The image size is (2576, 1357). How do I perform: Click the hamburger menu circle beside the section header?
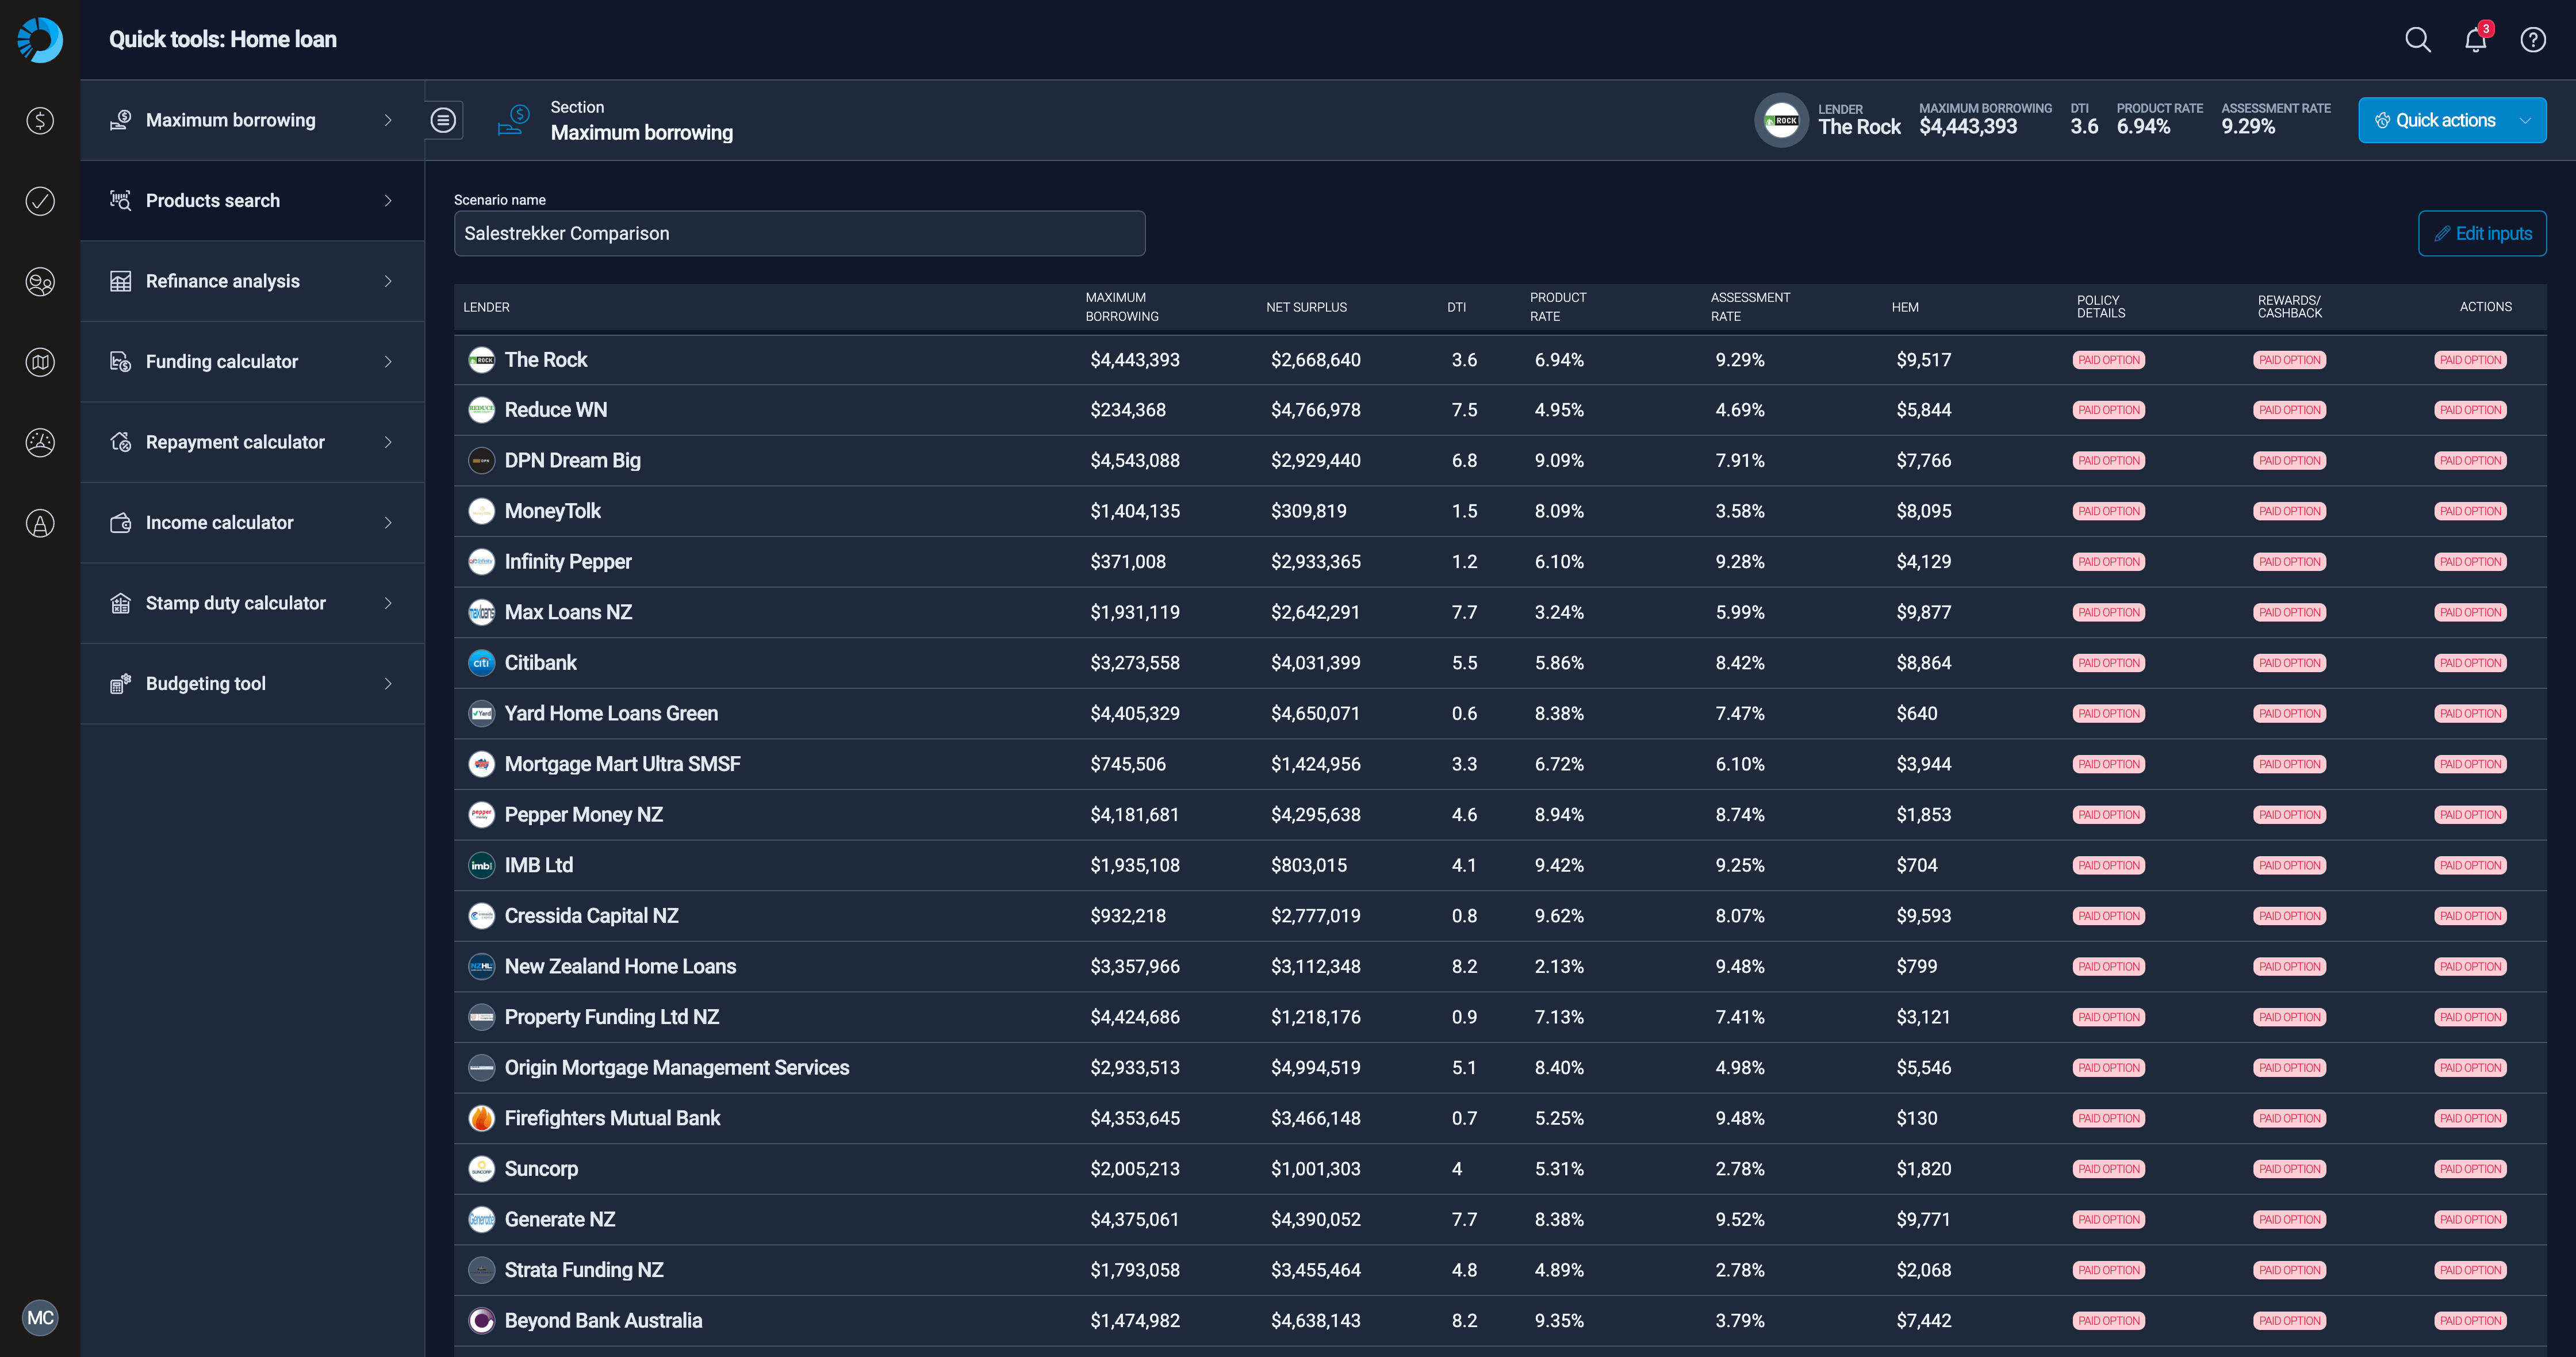click(444, 120)
